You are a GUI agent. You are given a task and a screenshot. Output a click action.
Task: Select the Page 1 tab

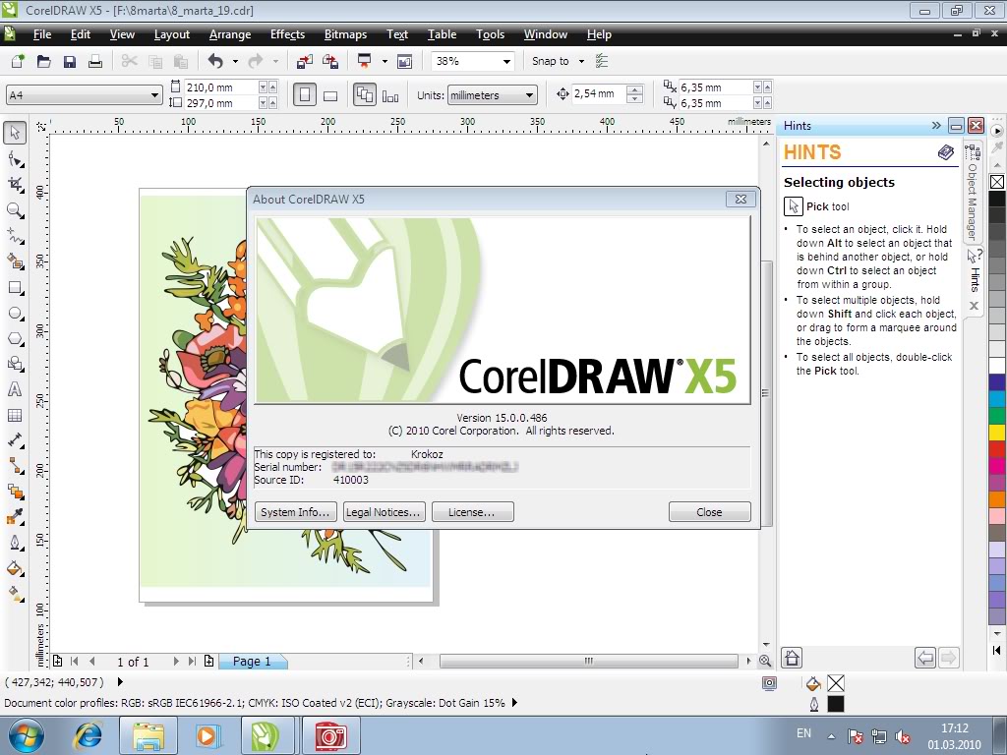[252, 661]
